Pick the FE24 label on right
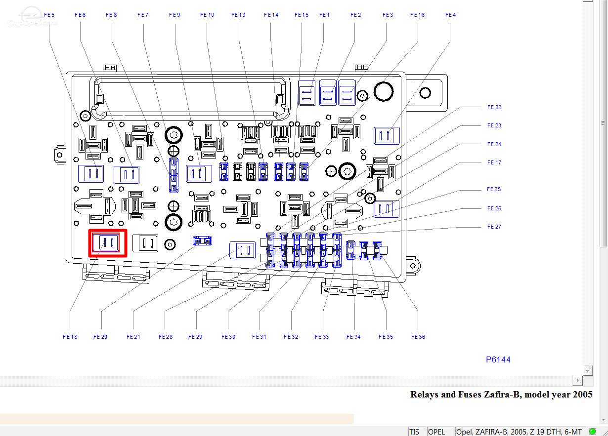Screen dimensions: 608x436 (494, 144)
